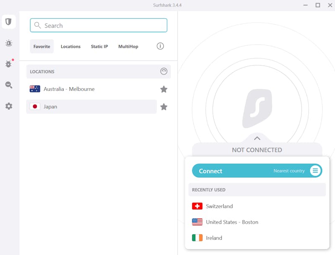Open the Alert siren sidebar icon
This screenshot has width=335, height=255.
coord(8,43)
